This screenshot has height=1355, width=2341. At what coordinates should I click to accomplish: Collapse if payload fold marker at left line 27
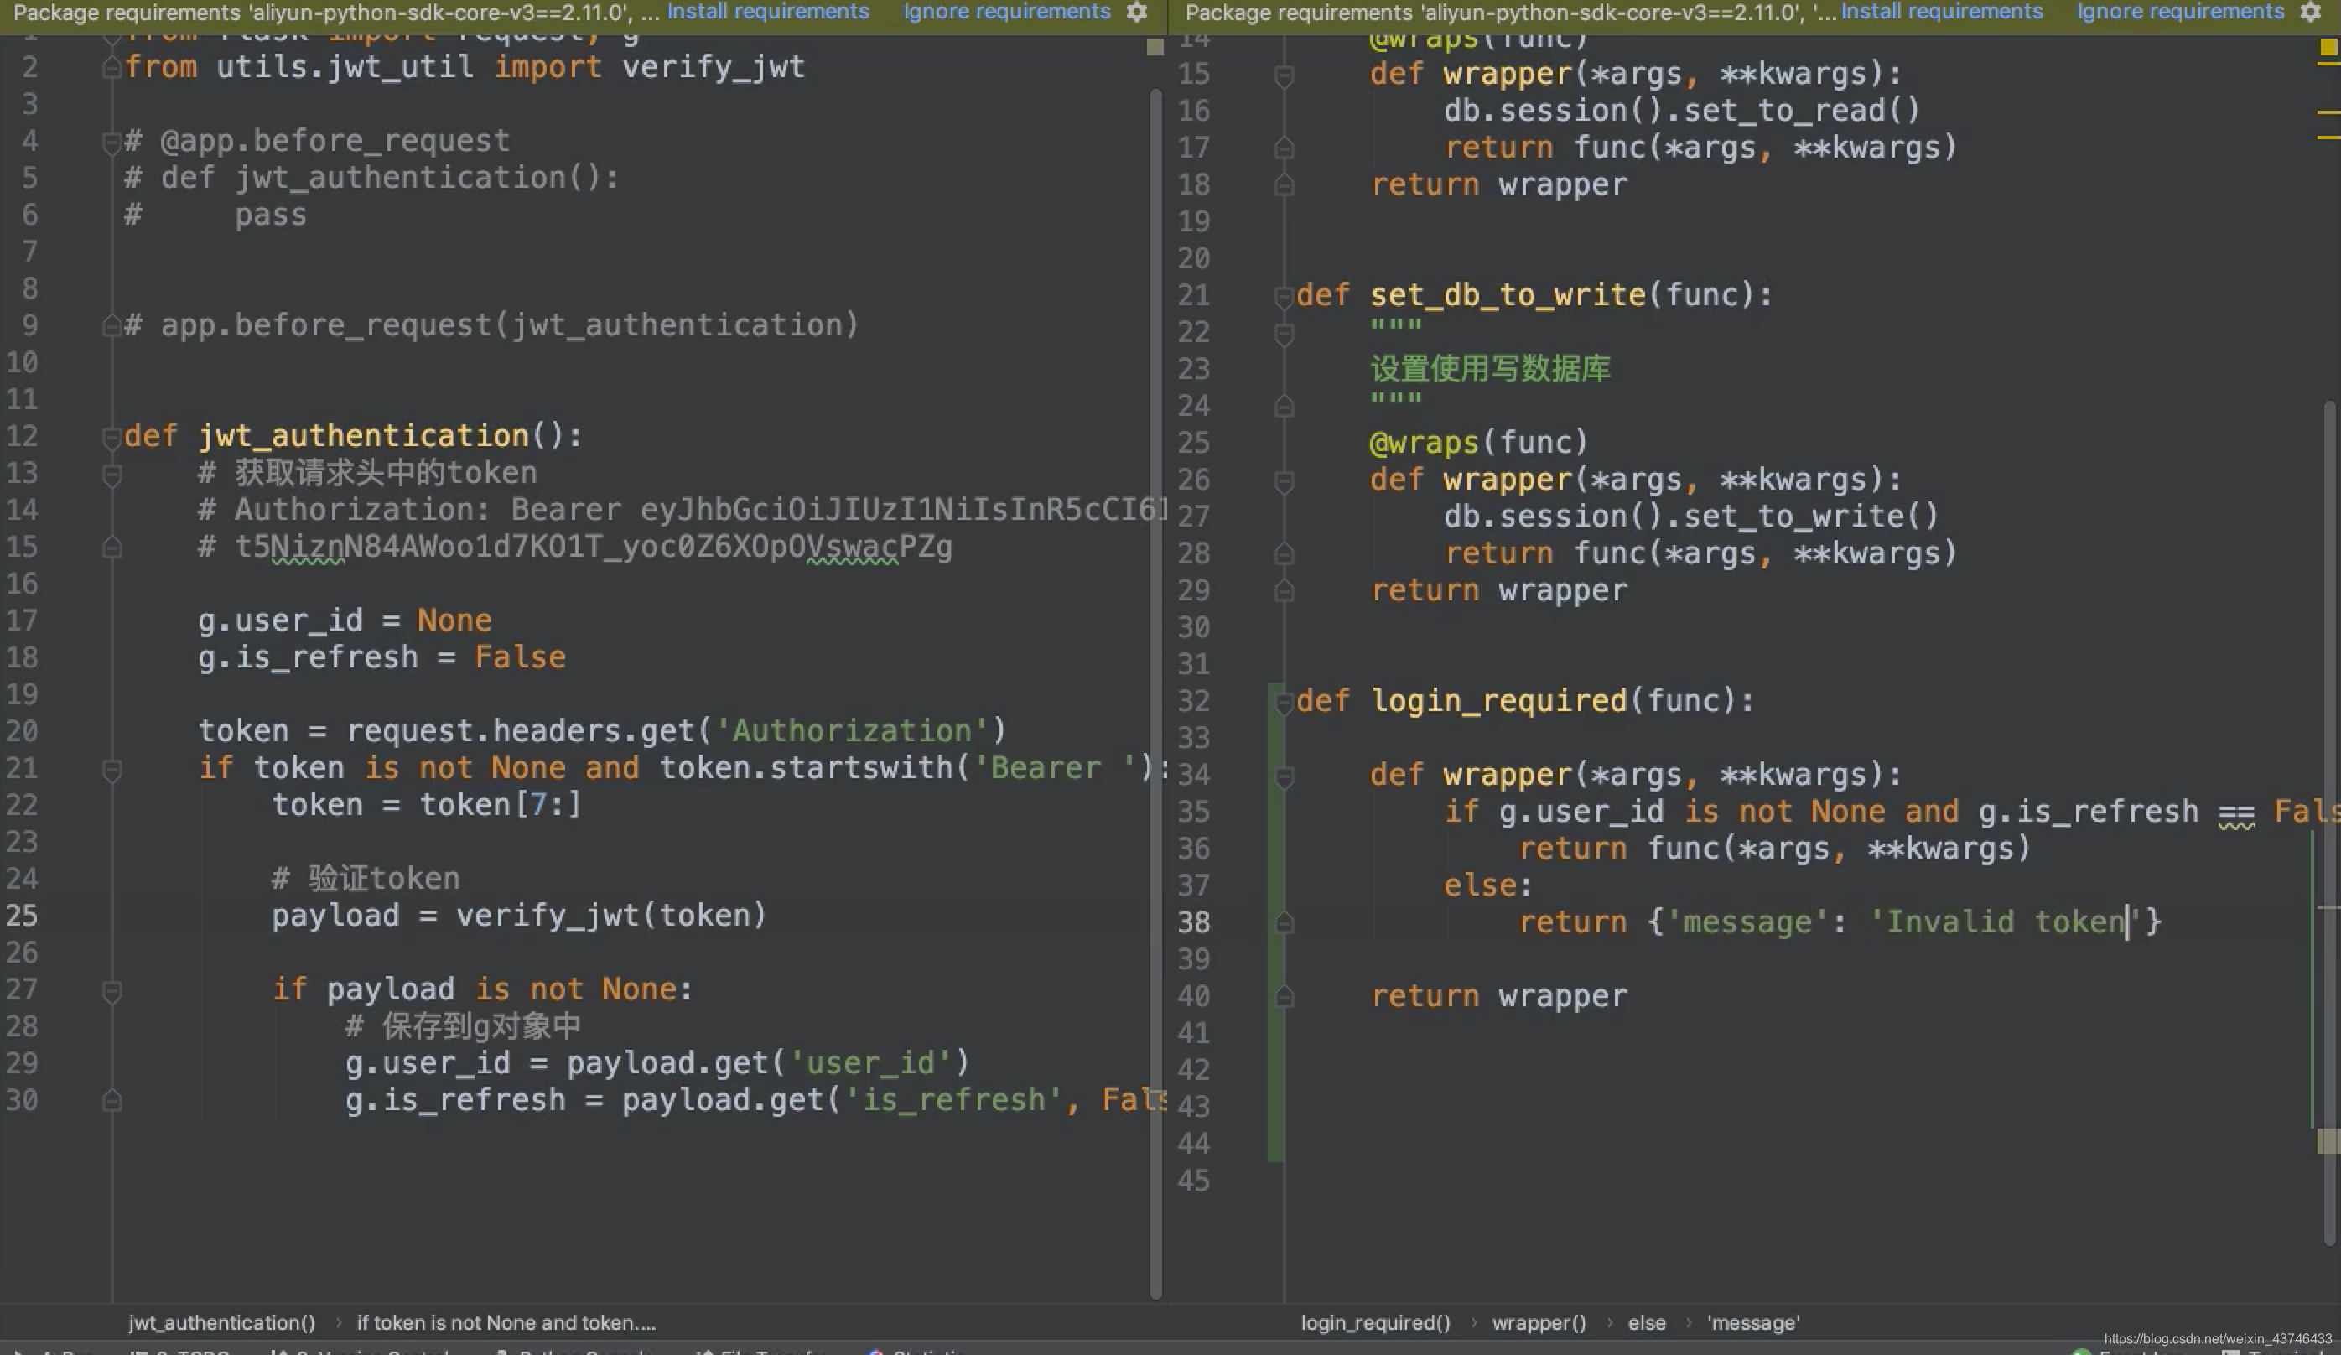click(x=112, y=992)
